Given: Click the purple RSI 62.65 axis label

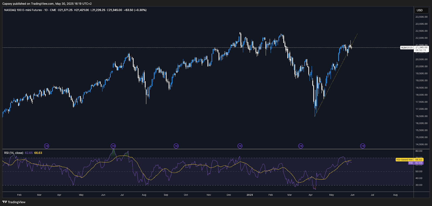Looking at the screenshot, I should pyautogui.click(x=416, y=163).
